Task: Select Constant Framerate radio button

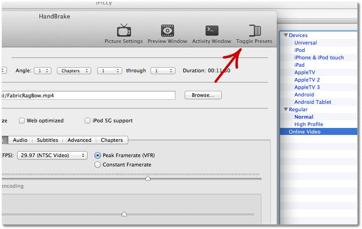Action: (98, 165)
